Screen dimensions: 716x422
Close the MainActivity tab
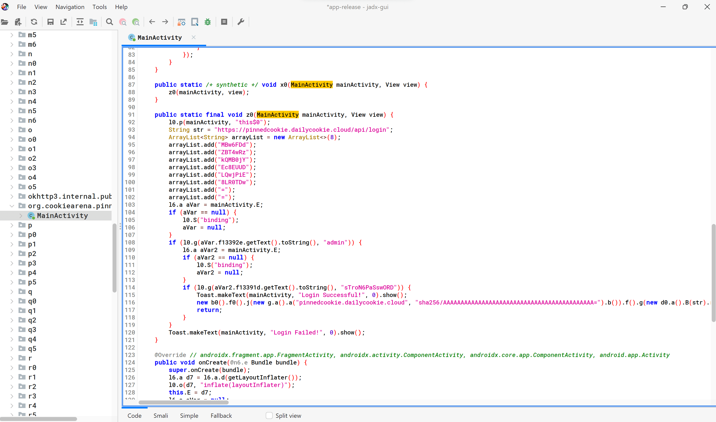(x=194, y=37)
